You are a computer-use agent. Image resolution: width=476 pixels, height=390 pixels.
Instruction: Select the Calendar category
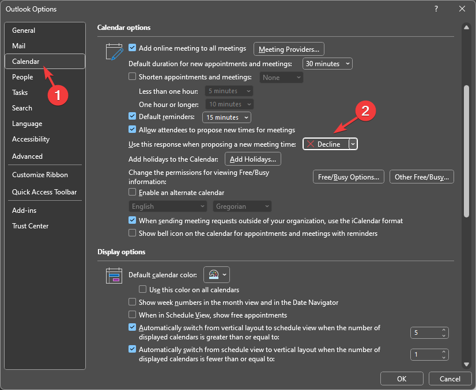(x=45, y=61)
